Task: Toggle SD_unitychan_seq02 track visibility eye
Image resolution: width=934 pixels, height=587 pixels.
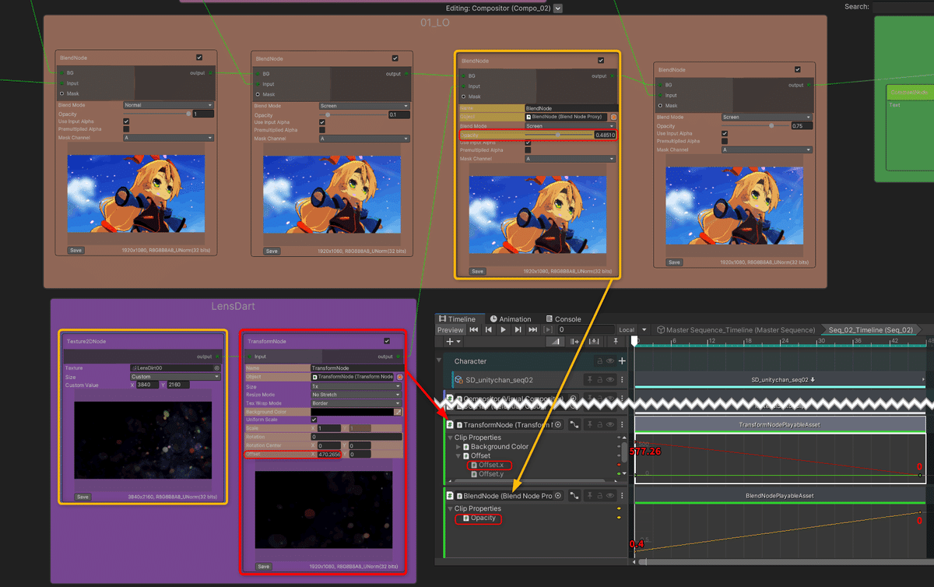Action: (x=612, y=380)
